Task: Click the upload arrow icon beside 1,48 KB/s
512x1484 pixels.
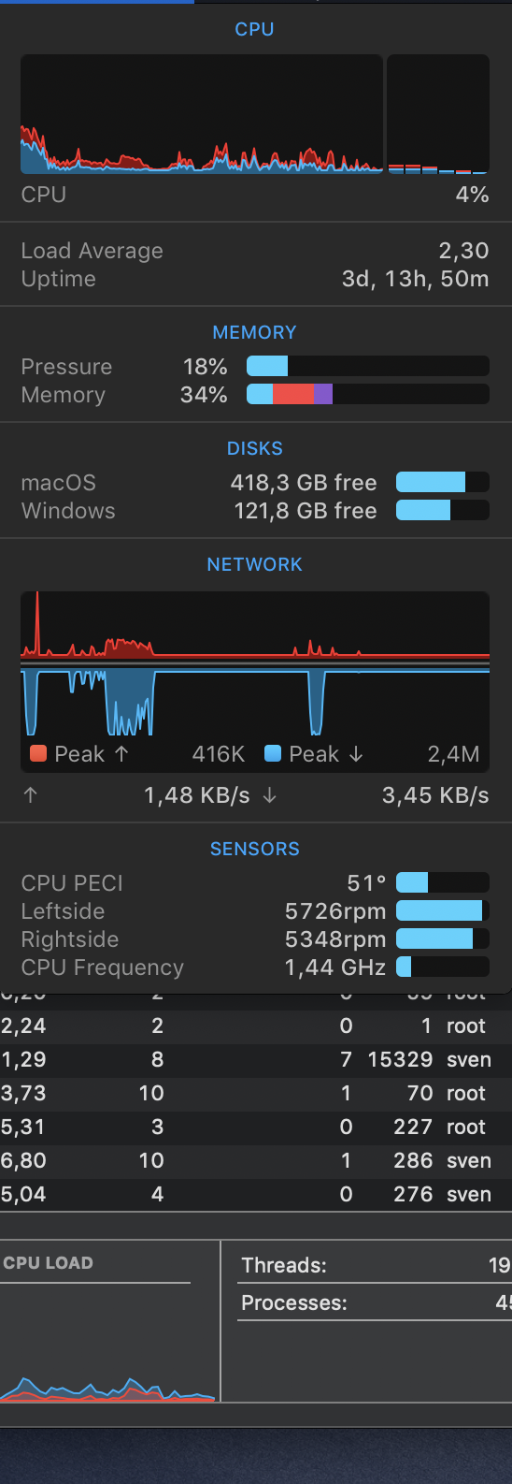Action: 31,795
